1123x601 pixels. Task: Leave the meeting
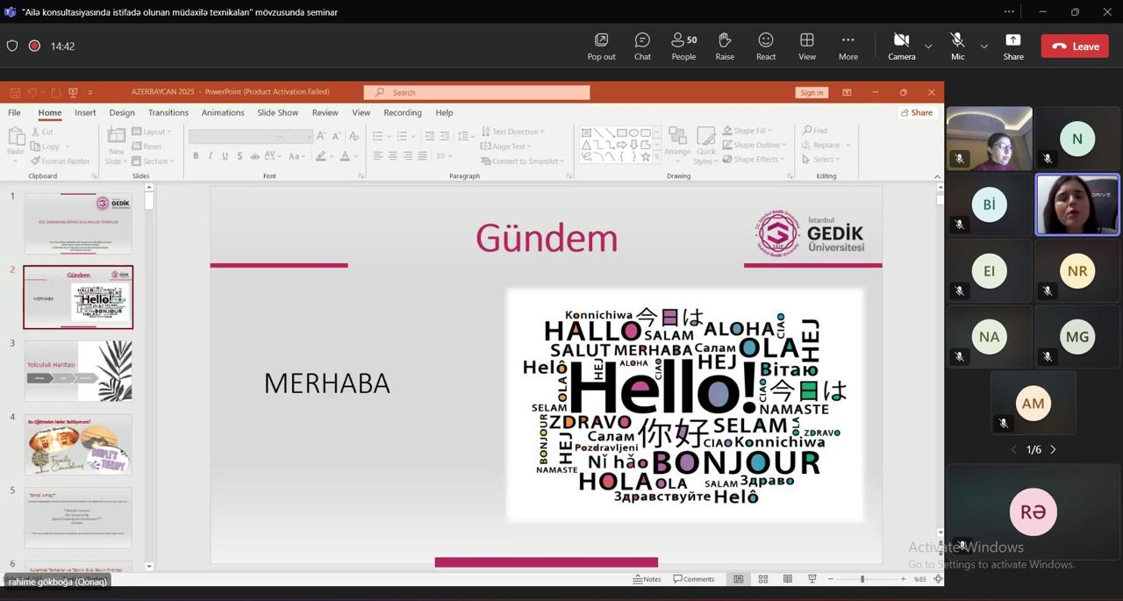click(x=1075, y=47)
